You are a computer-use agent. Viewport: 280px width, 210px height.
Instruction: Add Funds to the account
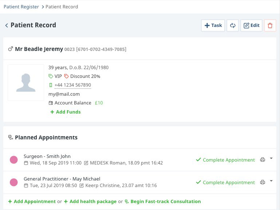[66, 112]
